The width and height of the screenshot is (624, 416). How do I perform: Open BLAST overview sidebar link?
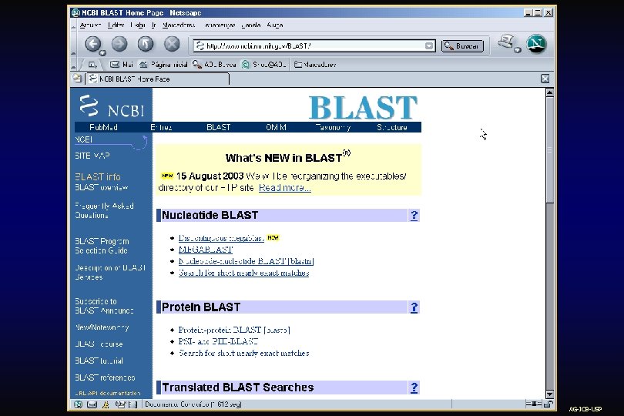(x=102, y=187)
